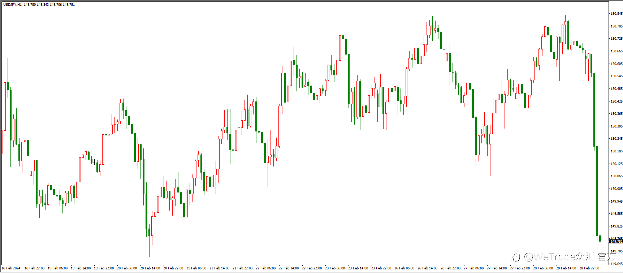Click the 28 Feb 06:00 time label

[543, 268]
